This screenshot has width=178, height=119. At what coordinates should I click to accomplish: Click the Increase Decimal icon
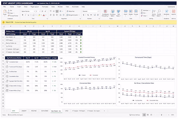tap(95, 15)
